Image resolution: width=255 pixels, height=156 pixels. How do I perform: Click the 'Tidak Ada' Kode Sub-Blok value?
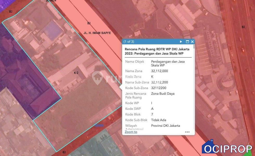[x=158, y=120]
